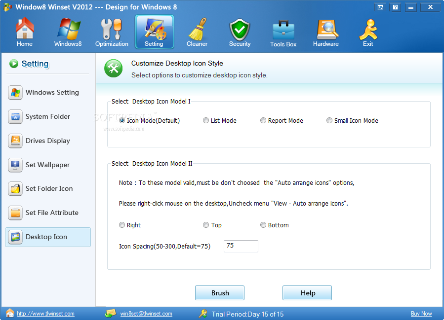This screenshot has height=320, width=444.
Task: Open the Set Folder Icon sidebar item
Action: (48, 188)
